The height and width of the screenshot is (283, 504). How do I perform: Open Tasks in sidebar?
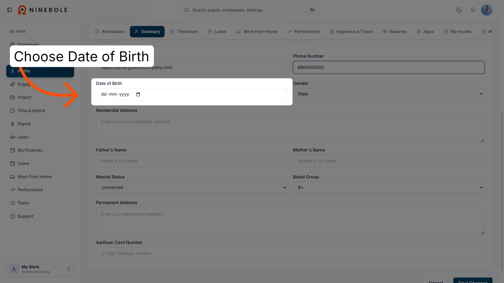coord(40,203)
